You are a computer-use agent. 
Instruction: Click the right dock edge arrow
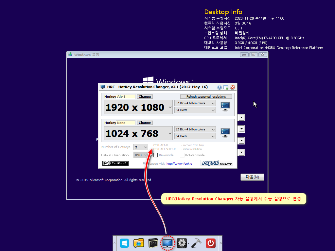(x=221, y=243)
